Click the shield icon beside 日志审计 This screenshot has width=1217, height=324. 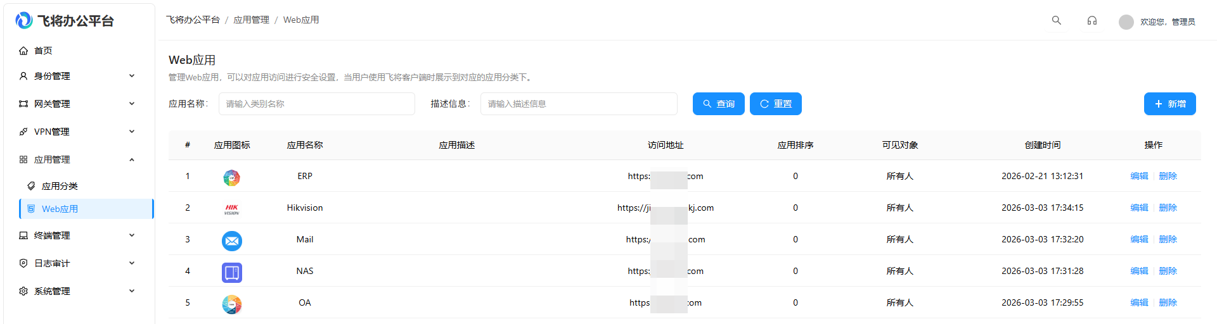(23, 263)
